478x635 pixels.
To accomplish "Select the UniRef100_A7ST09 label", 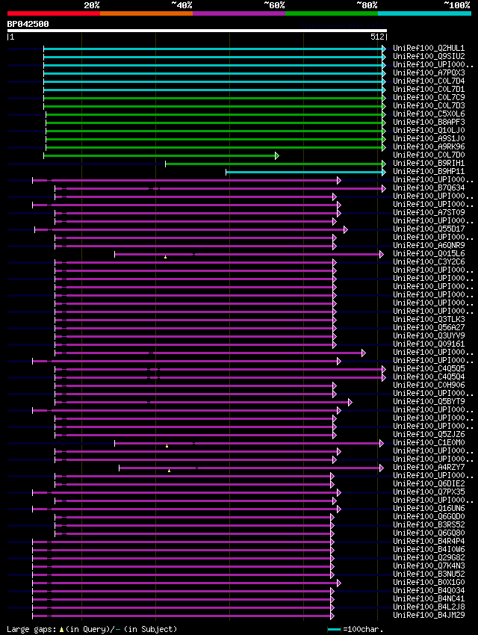I will click(x=429, y=212).
